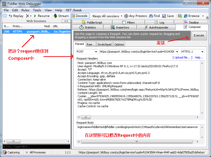Open the Rules menu
The image size is (211, 157).
[25, 10]
